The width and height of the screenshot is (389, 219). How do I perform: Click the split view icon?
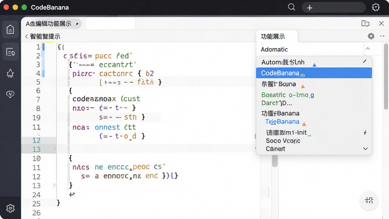click(365, 23)
